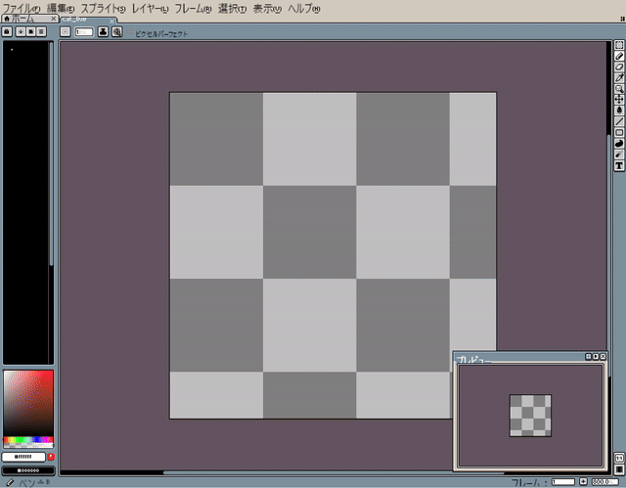
Task: Select the paint bucket tool
Action: tap(619, 111)
